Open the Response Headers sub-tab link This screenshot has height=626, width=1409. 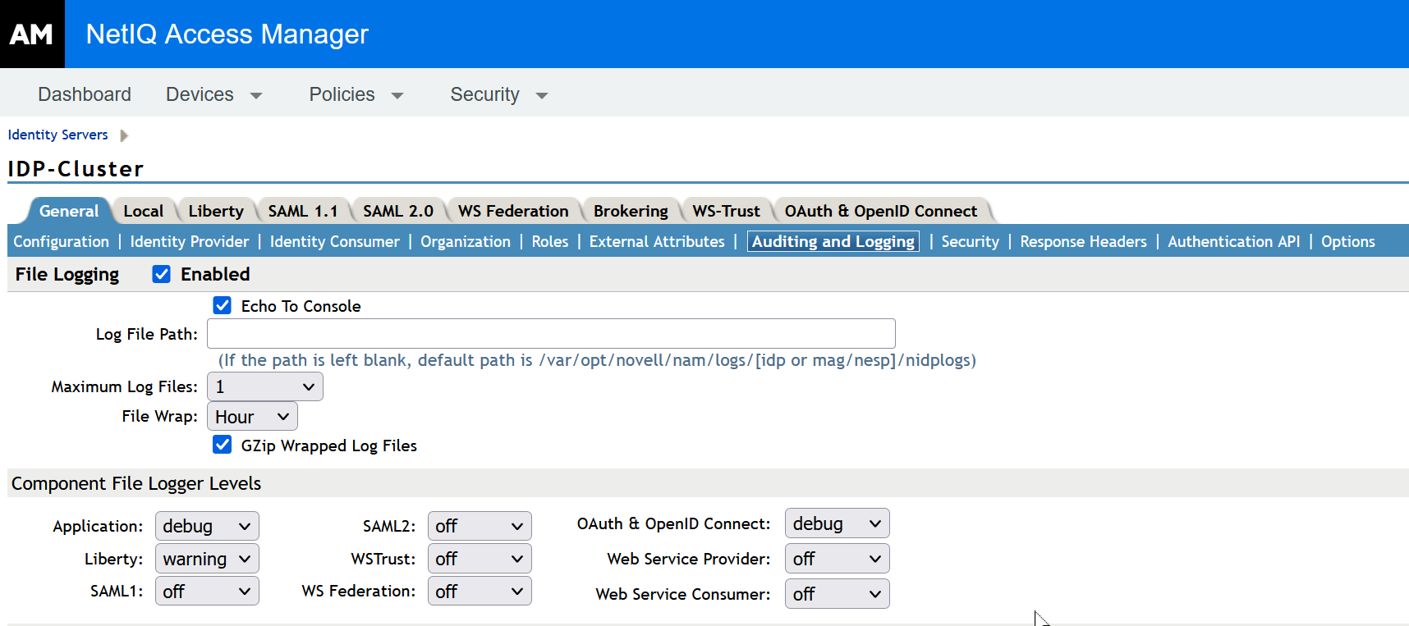(x=1083, y=241)
